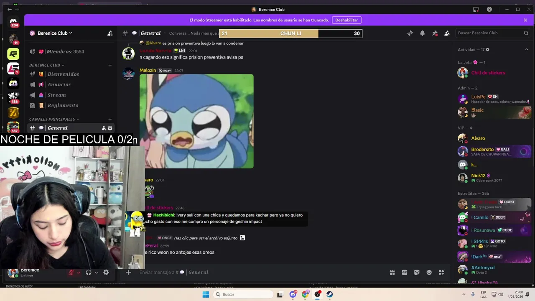Open the lime green F server icon

pyautogui.click(x=13, y=54)
